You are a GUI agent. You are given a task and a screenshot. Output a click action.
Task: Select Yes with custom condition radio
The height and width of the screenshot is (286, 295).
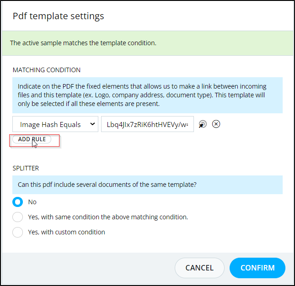click(x=18, y=232)
